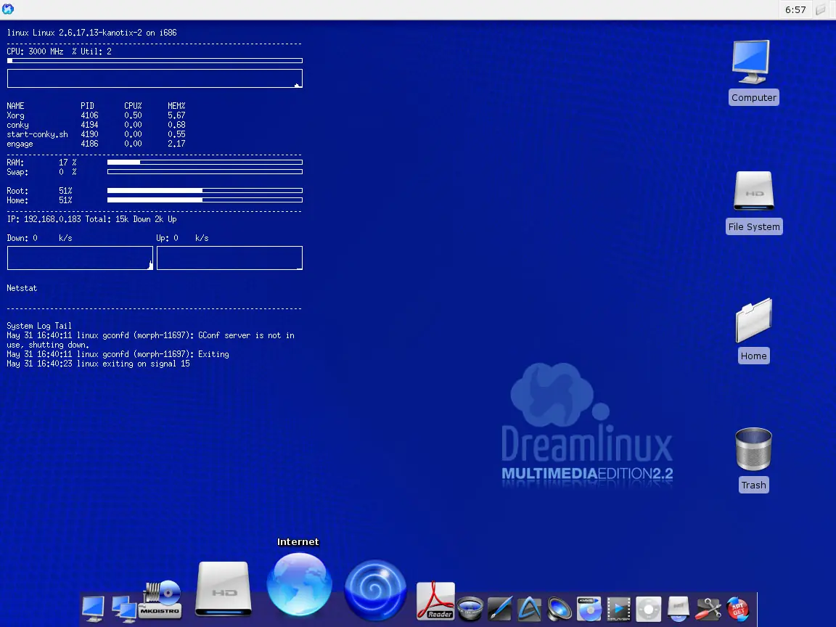This screenshot has height=627, width=836.
Task: Open the APT-GET package installer icon
Action: 737,608
